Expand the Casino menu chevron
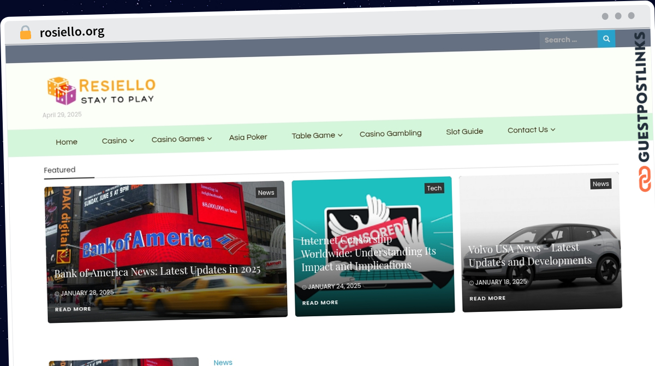Viewport: 655px width, 366px height. click(132, 140)
